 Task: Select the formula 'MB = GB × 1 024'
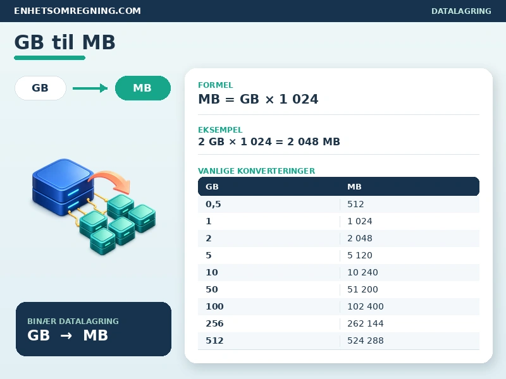point(258,99)
